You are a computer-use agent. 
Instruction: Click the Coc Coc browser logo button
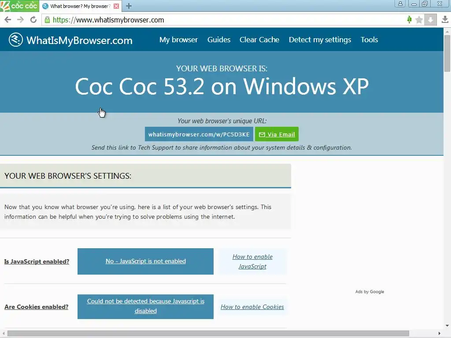pyautogui.click(x=19, y=6)
